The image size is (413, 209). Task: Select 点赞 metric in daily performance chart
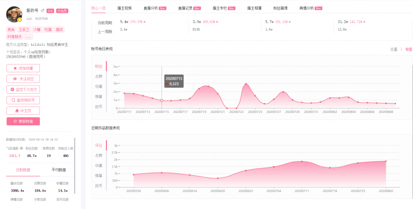99,76
